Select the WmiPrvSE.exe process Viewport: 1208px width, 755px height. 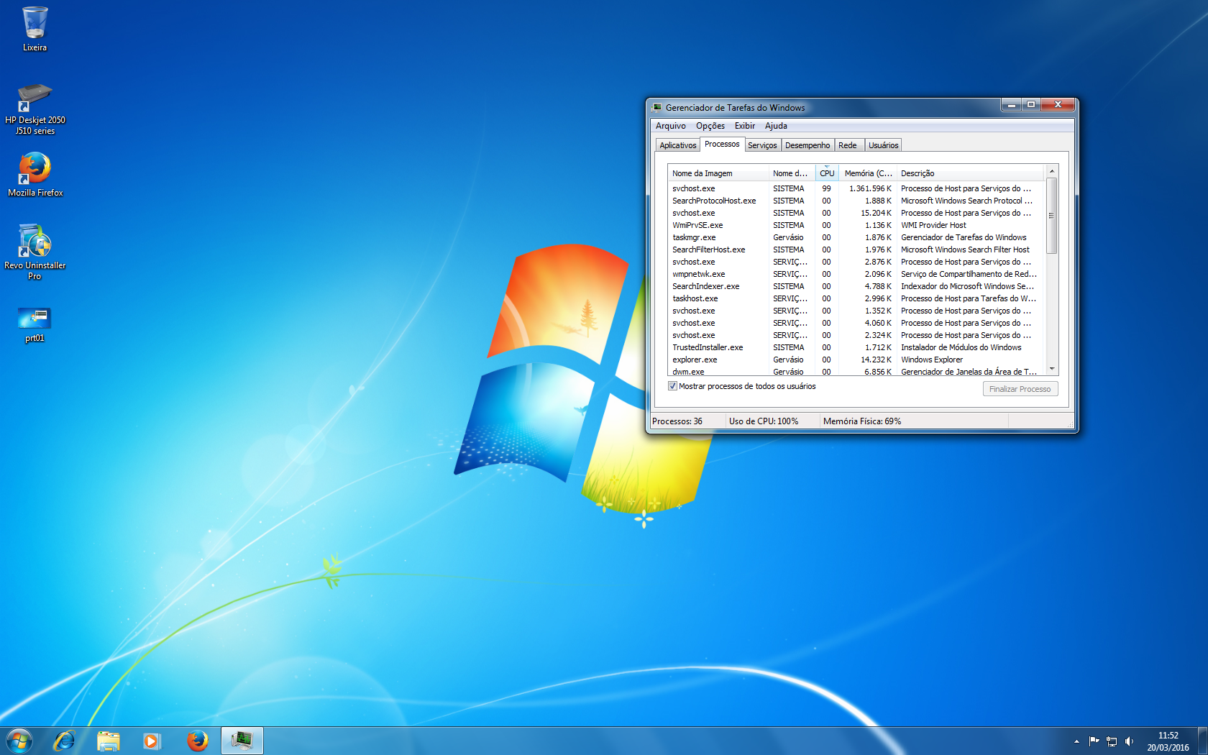[x=856, y=225]
